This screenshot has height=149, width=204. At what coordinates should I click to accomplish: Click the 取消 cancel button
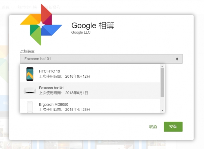pos(153,127)
